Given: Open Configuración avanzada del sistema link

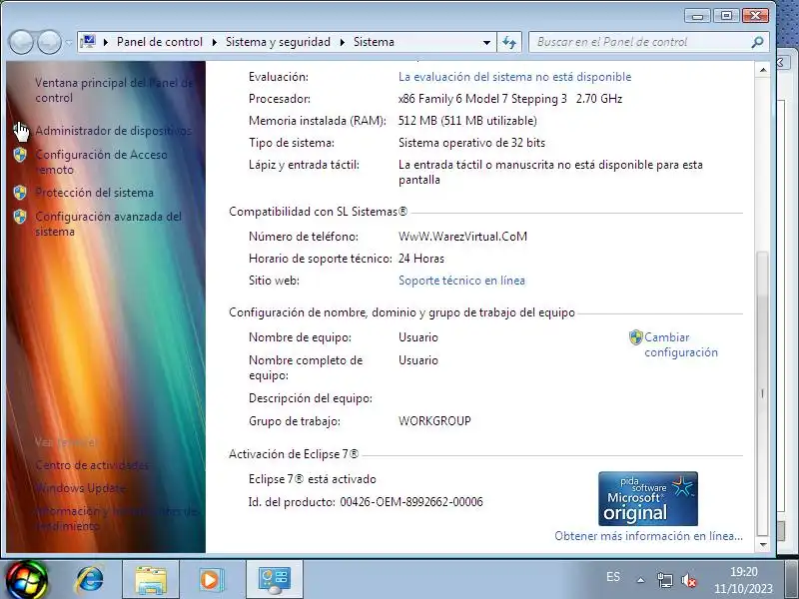Looking at the screenshot, I should 108,224.
